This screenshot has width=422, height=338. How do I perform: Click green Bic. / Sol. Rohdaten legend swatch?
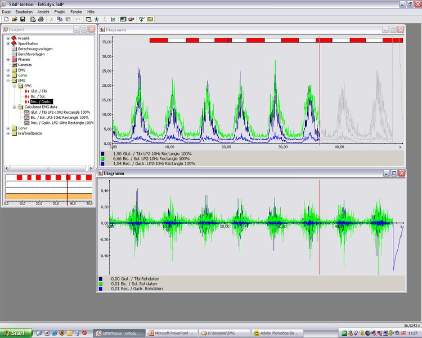(101, 284)
